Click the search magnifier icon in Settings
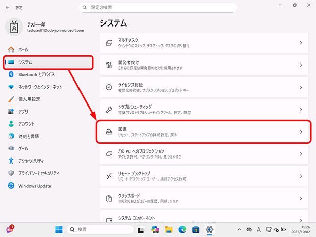Viewport: 316px width, 237px height. (85, 8)
